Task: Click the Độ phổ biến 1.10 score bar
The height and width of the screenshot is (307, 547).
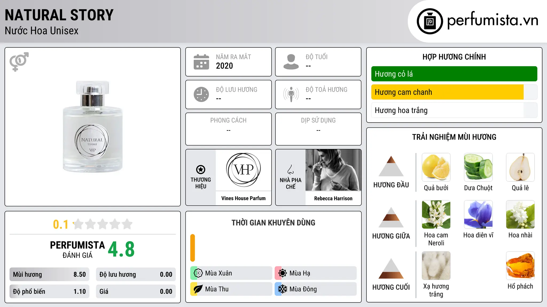Action: tap(49, 292)
